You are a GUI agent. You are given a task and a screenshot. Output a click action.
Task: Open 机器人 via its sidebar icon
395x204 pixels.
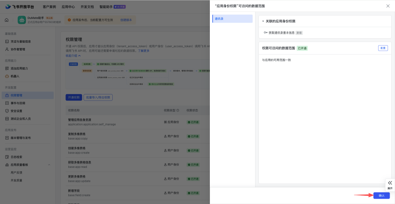click(7, 76)
